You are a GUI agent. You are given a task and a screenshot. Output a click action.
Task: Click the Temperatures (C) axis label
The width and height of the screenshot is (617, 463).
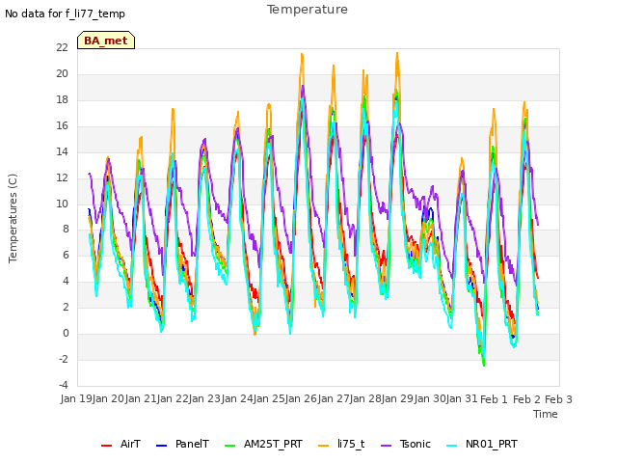[x=13, y=218]
